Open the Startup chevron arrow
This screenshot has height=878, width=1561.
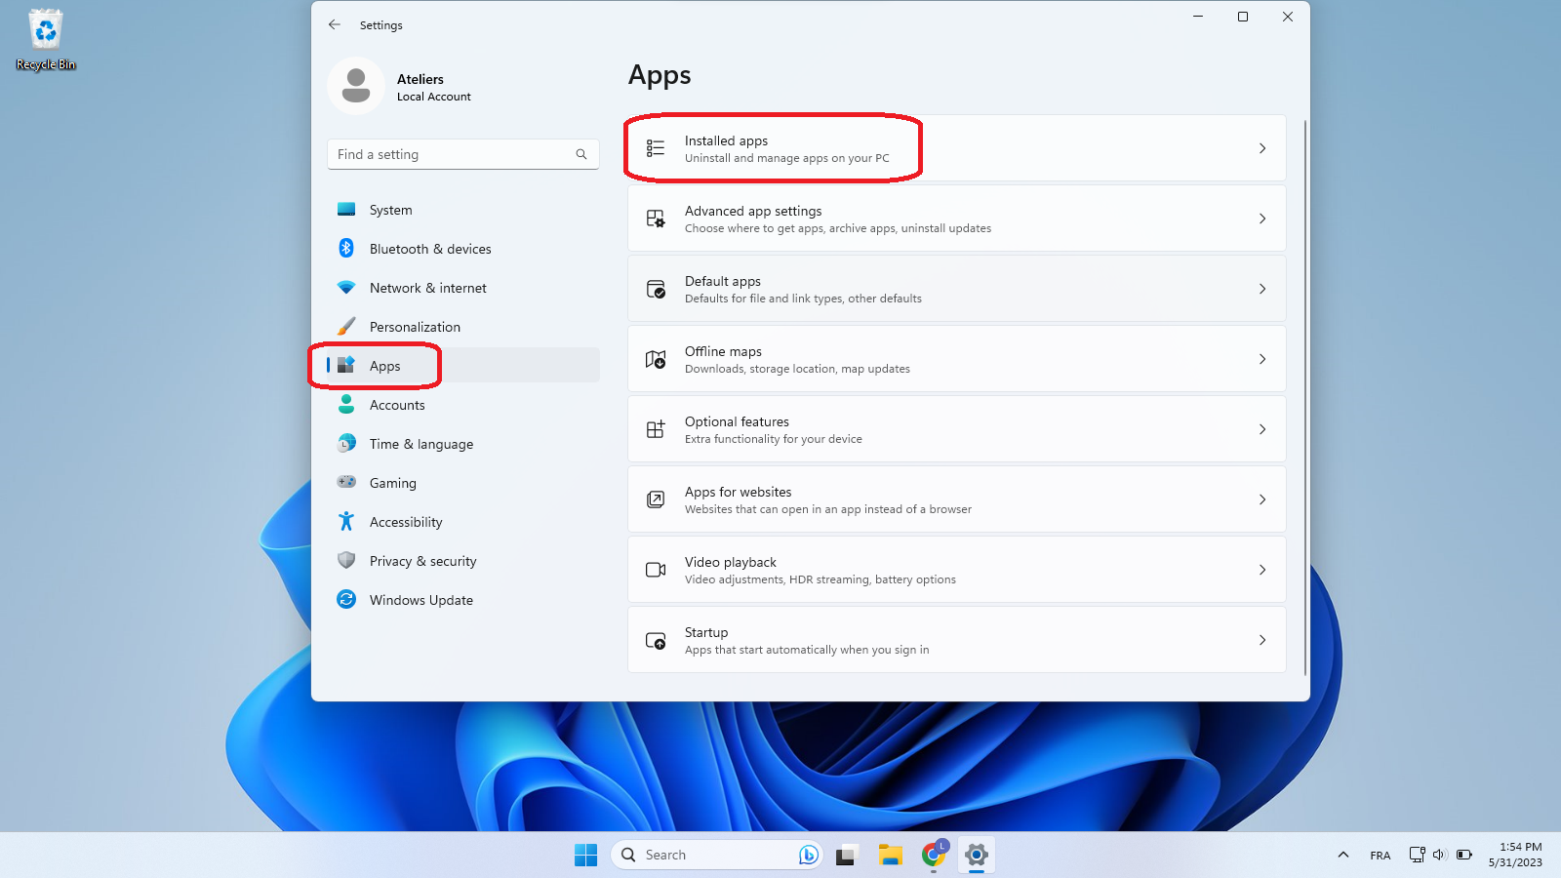coord(1261,640)
